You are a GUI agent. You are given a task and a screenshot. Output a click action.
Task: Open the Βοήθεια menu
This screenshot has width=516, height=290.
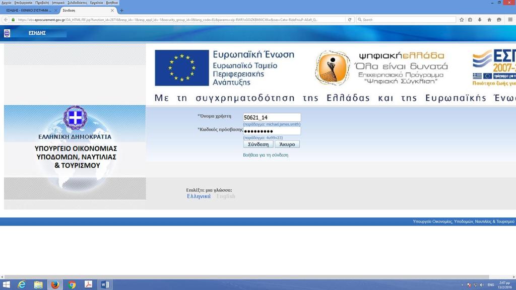click(112, 3)
